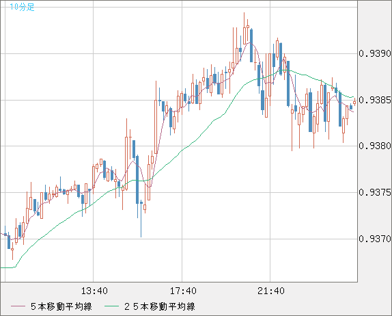This screenshot has height=316, width=392.
Task: Click the purple 5-period legend line swatch
Action: tap(18, 306)
